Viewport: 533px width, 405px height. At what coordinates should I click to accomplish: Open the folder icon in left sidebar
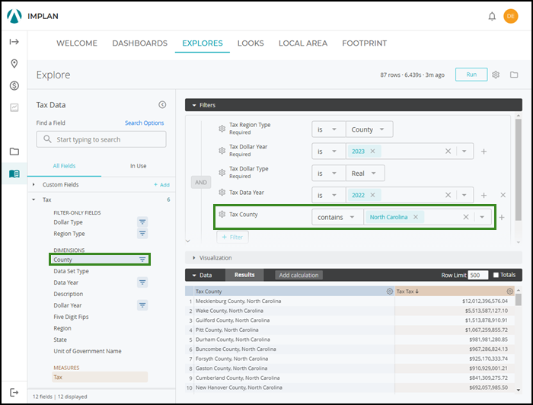click(x=14, y=151)
